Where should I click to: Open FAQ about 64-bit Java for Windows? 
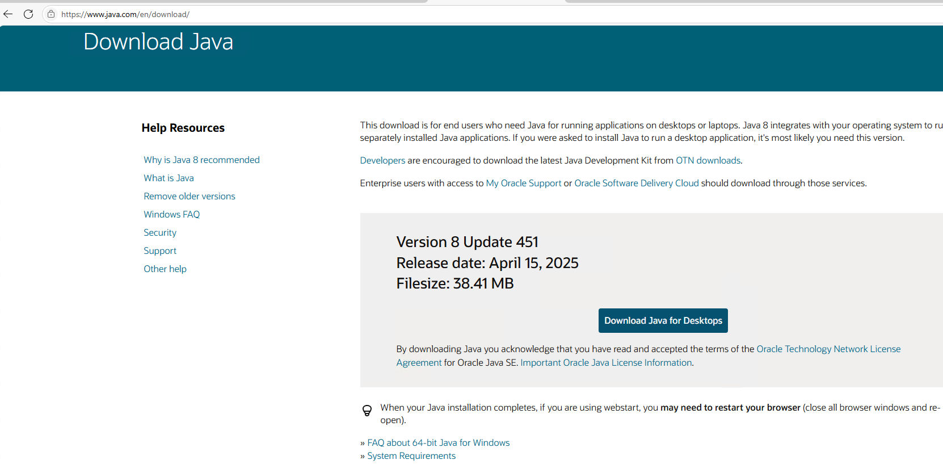439,443
